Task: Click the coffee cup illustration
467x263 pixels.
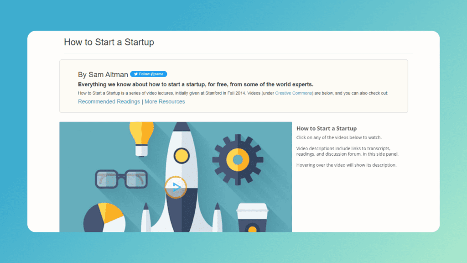Action: click(x=252, y=217)
